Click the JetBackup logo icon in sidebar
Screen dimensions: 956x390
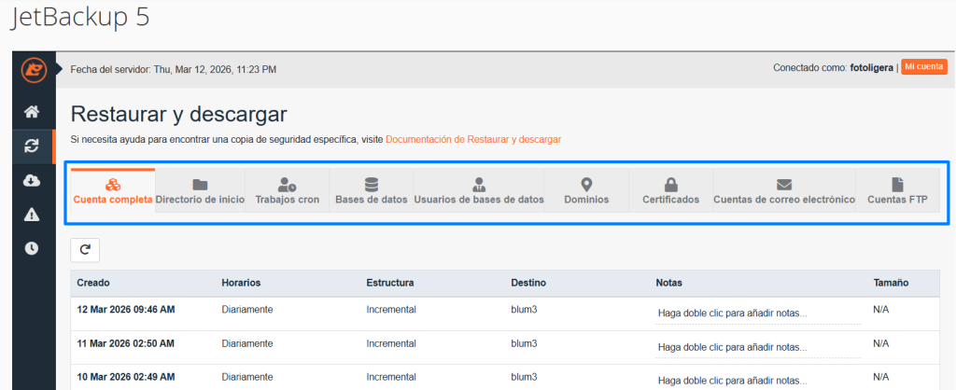click(34, 70)
